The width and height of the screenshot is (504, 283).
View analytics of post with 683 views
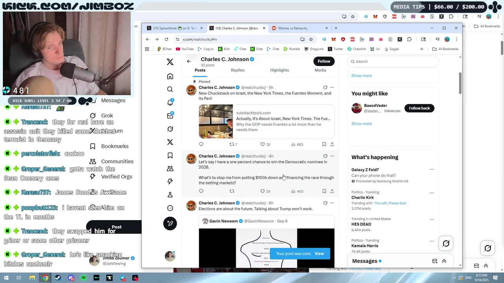tap(297, 144)
